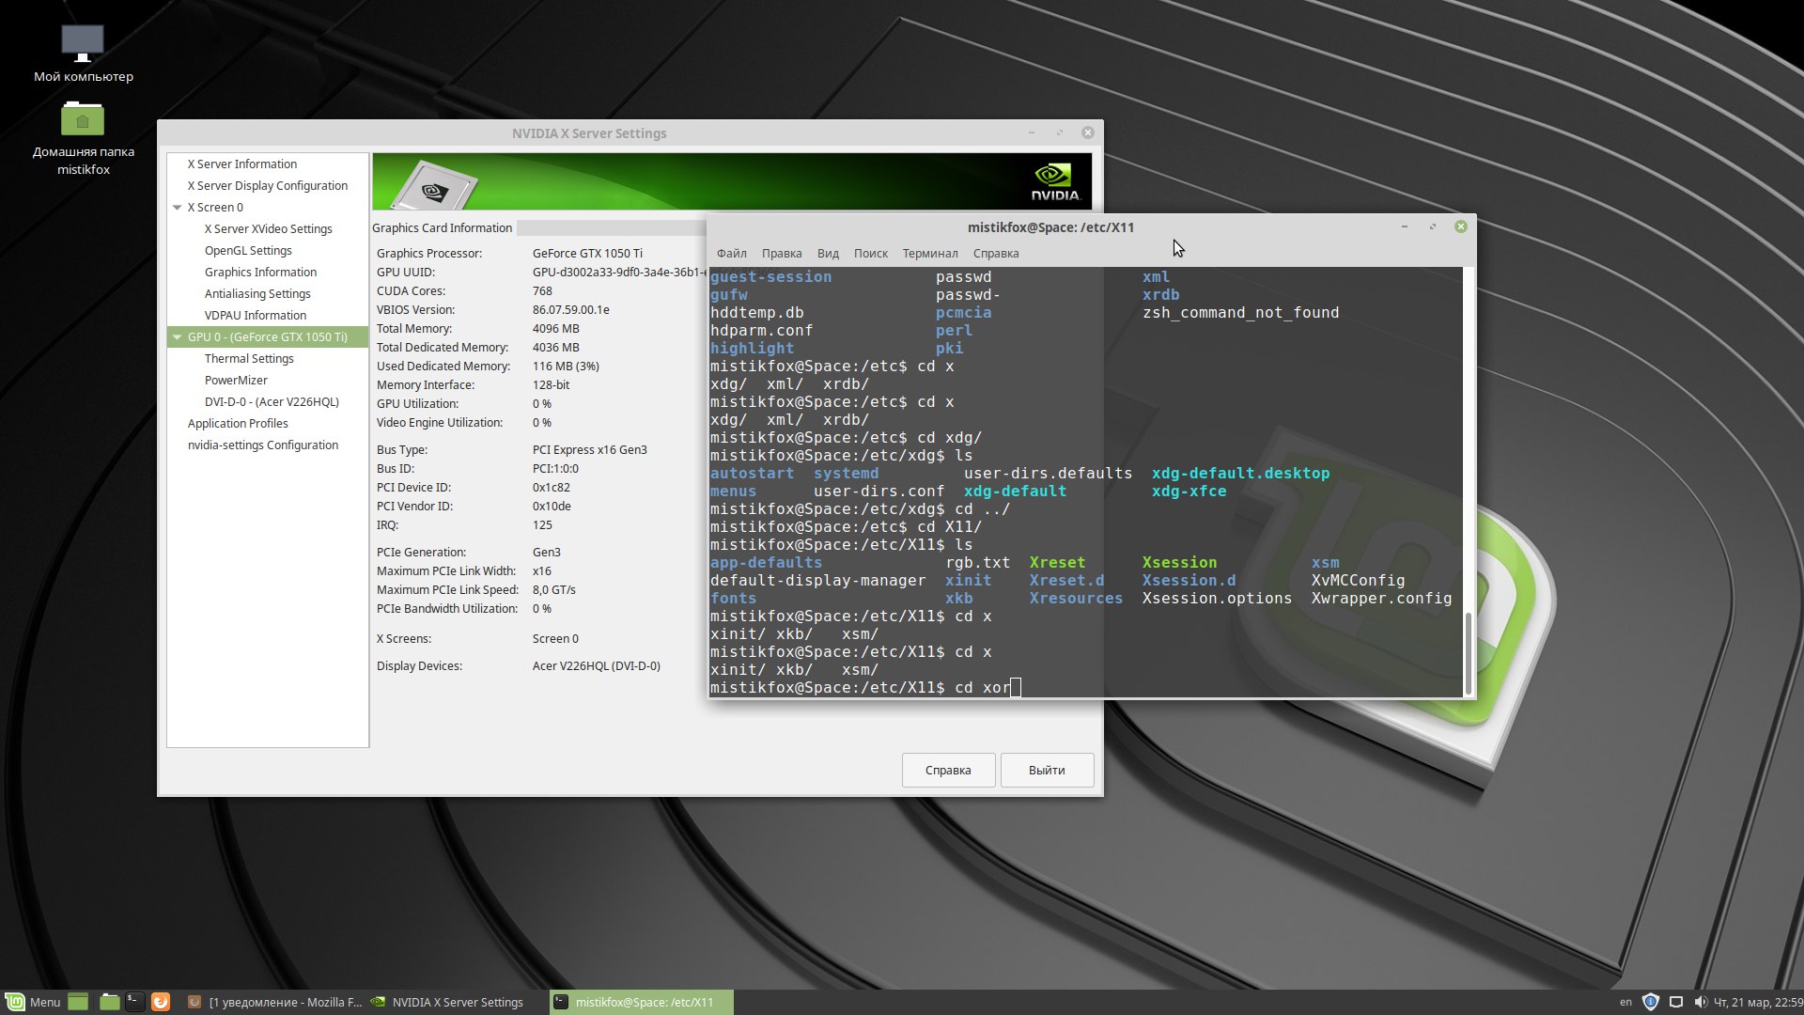
Task: Close the terminal window
Action: pos(1460,226)
